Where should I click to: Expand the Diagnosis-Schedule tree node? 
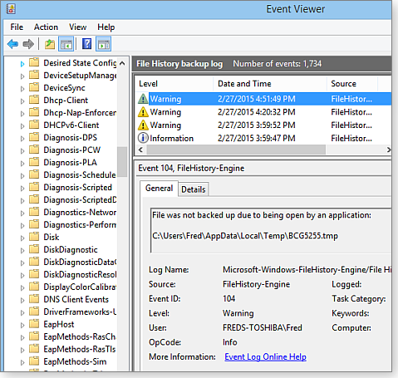coord(22,176)
